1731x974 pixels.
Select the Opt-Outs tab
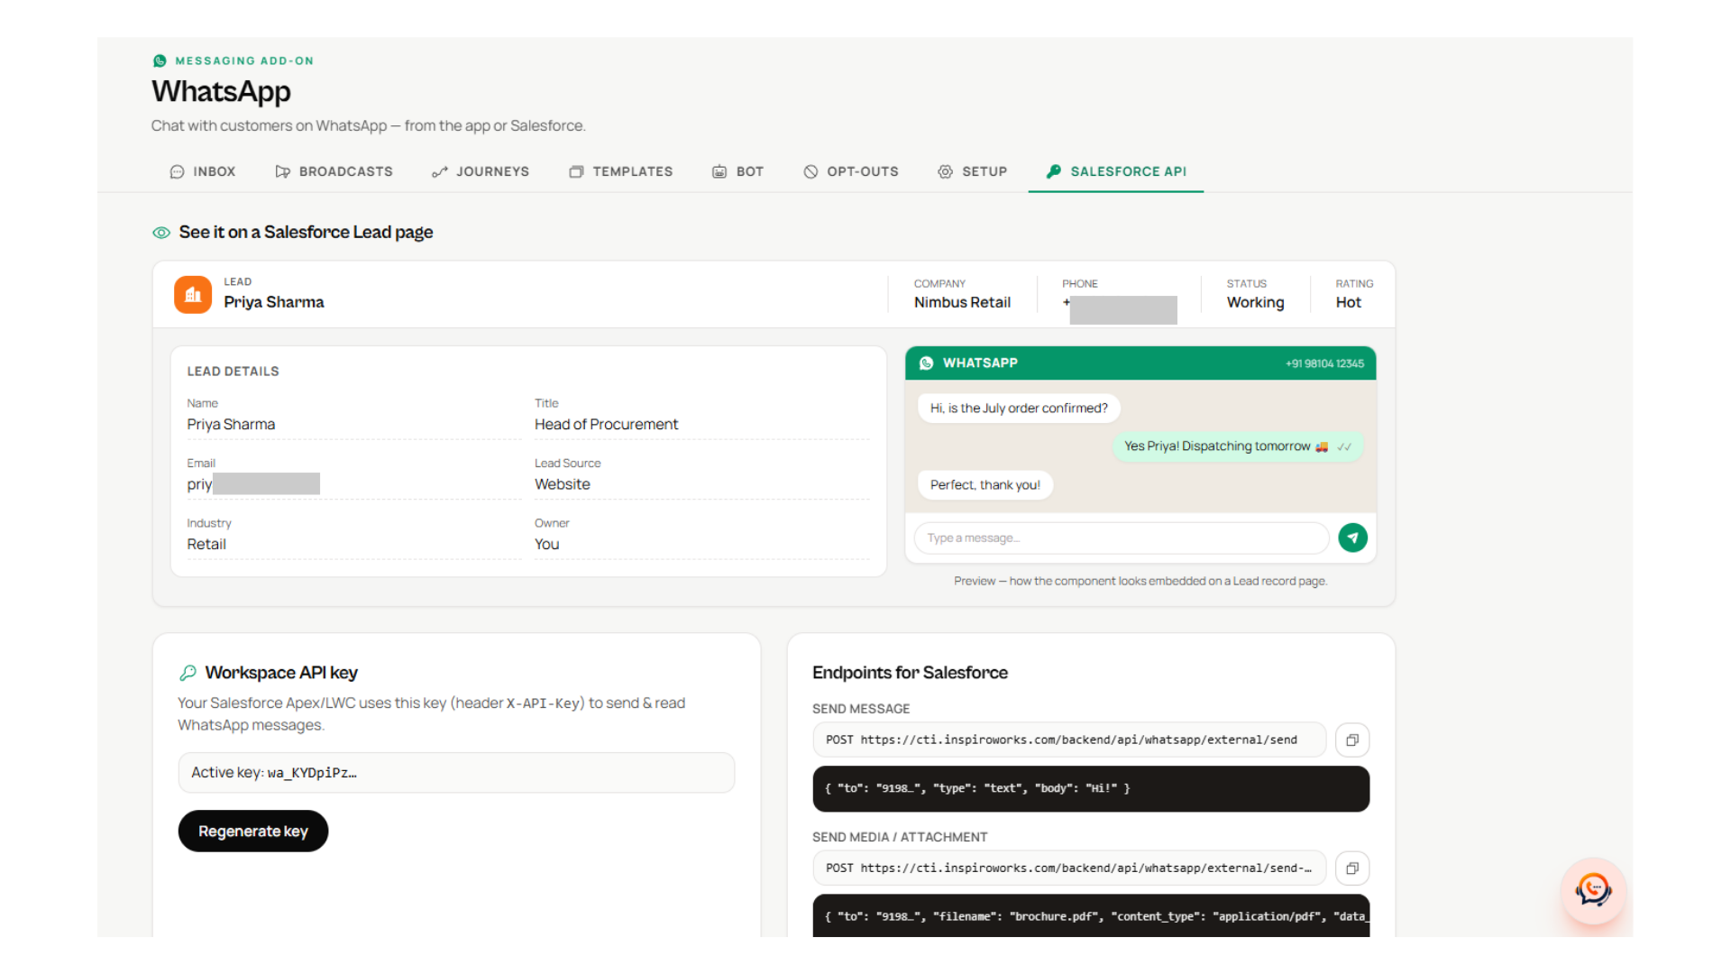(851, 171)
